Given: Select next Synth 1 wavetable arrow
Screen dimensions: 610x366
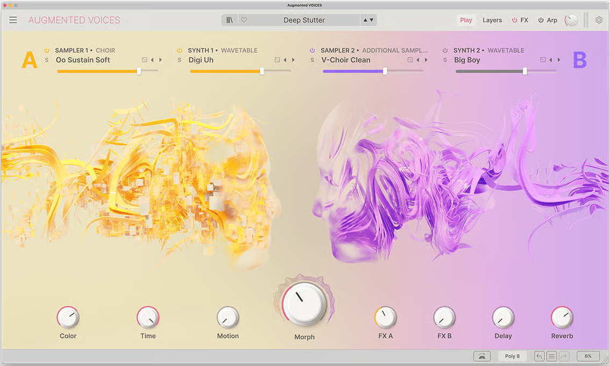Looking at the screenshot, I should pos(293,60).
